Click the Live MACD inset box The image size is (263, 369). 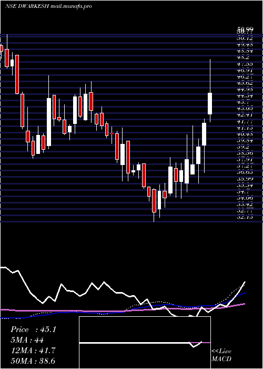[145, 343]
